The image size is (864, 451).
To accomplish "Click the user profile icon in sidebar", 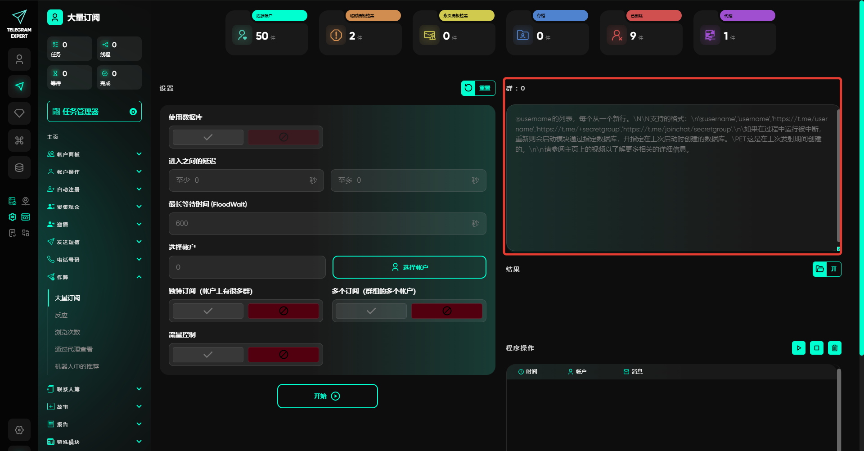I will pos(19,59).
